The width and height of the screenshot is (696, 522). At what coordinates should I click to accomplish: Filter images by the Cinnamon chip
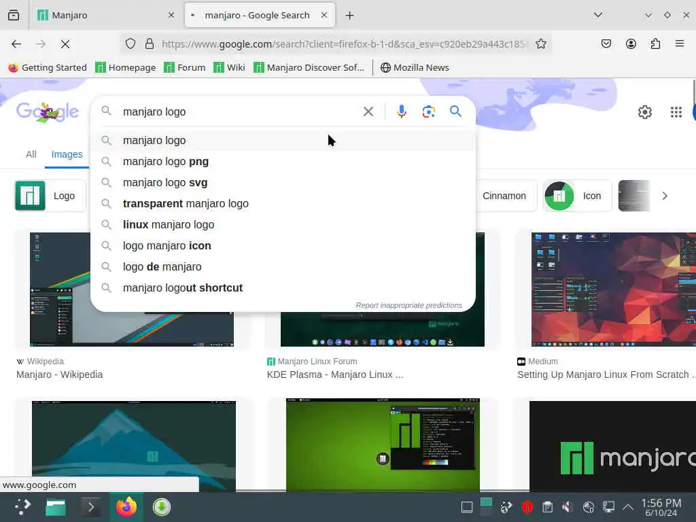pos(505,196)
